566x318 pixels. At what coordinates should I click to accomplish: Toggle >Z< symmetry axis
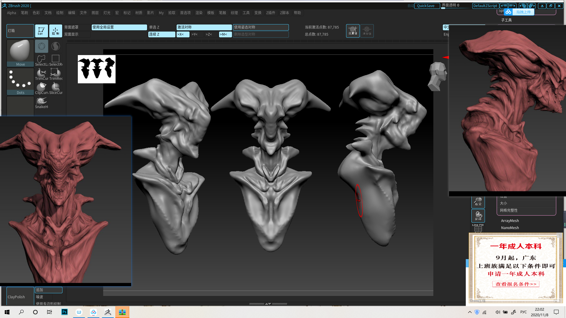tap(211, 34)
